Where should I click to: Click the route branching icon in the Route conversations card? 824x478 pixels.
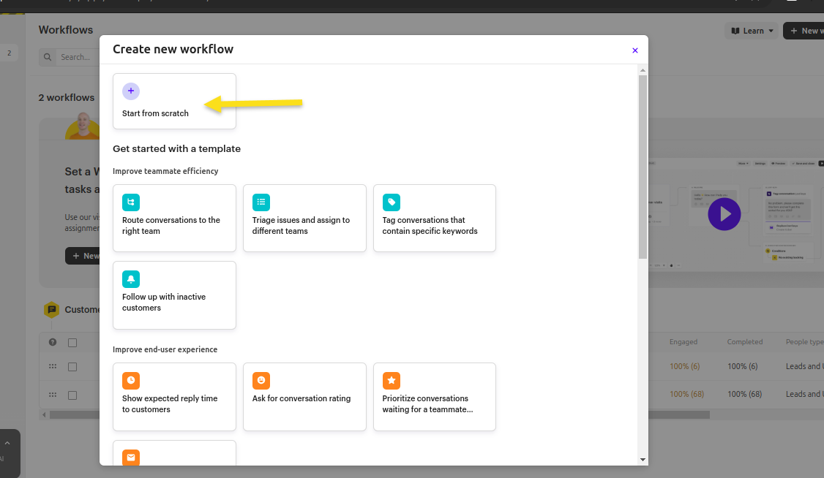(x=131, y=202)
